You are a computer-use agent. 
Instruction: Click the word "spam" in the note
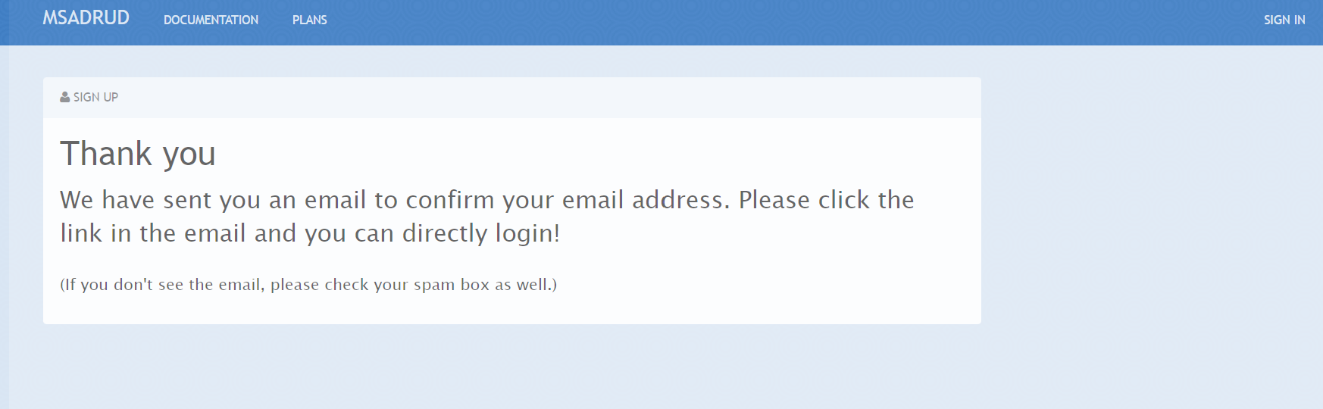(434, 285)
